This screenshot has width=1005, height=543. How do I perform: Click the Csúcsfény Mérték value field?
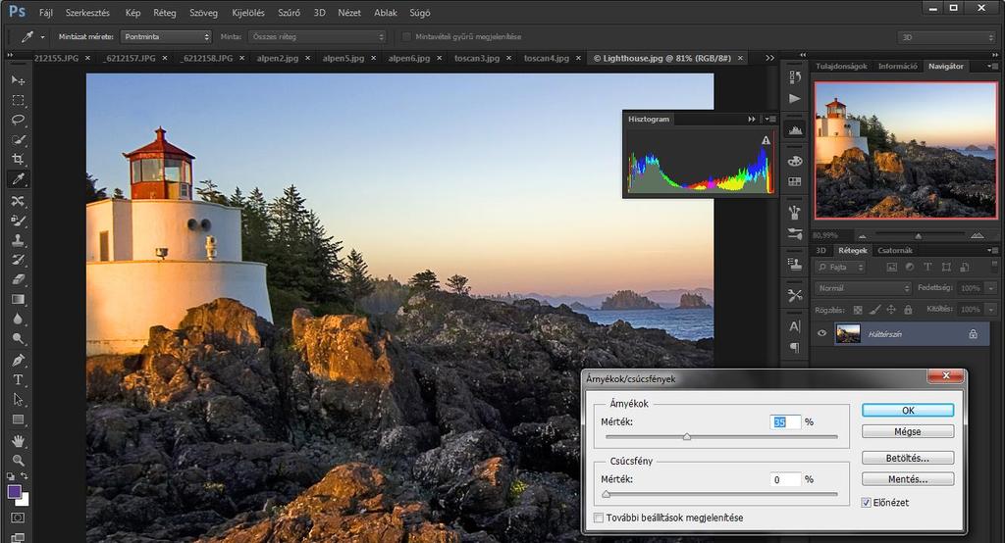point(785,479)
